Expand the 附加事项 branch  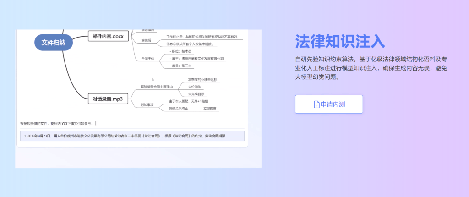pos(148,104)
